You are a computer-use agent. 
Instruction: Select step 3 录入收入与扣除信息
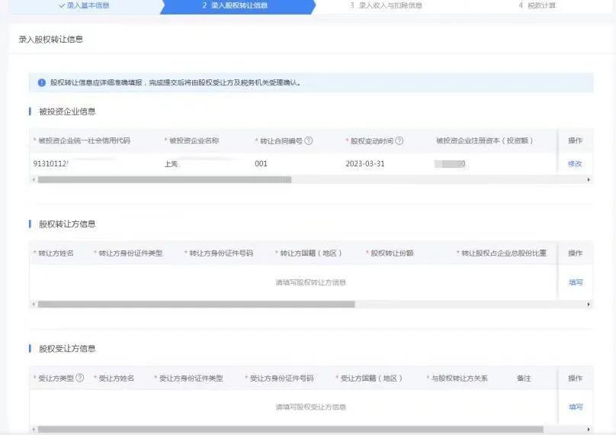point(386,5)
